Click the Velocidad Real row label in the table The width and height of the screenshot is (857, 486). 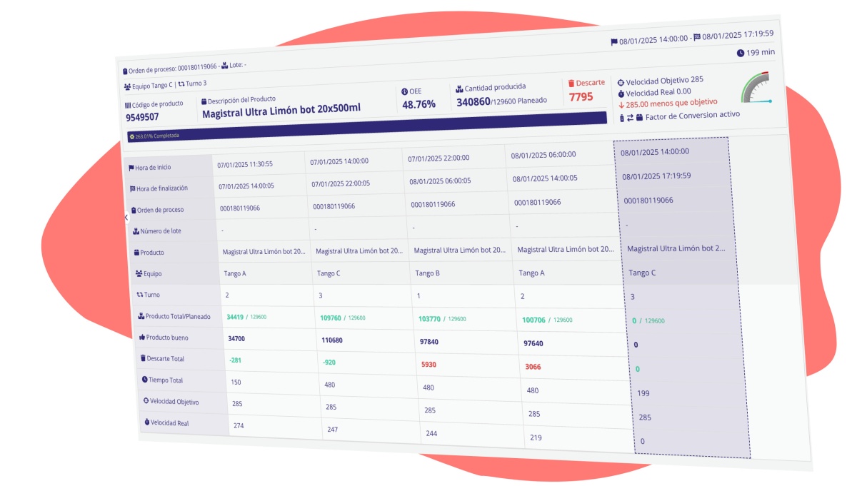coord(169,422)
